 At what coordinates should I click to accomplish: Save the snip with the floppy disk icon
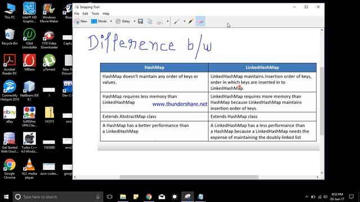(x=141, y=21)
